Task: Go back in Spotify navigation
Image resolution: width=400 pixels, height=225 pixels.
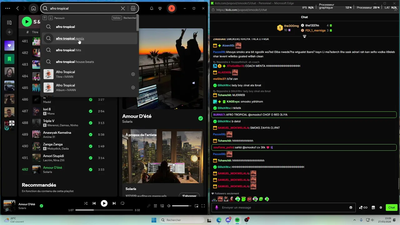Action: (x=17, y=8)
